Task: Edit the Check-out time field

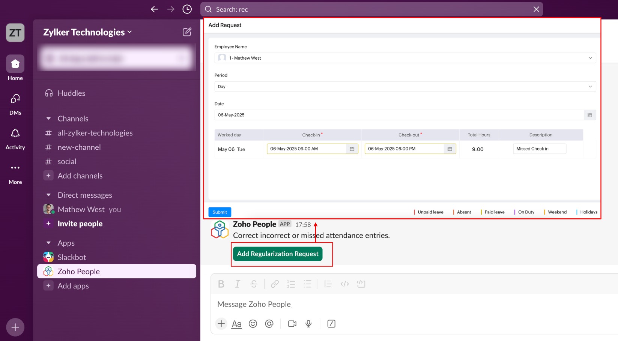Action: coord(404,149)
